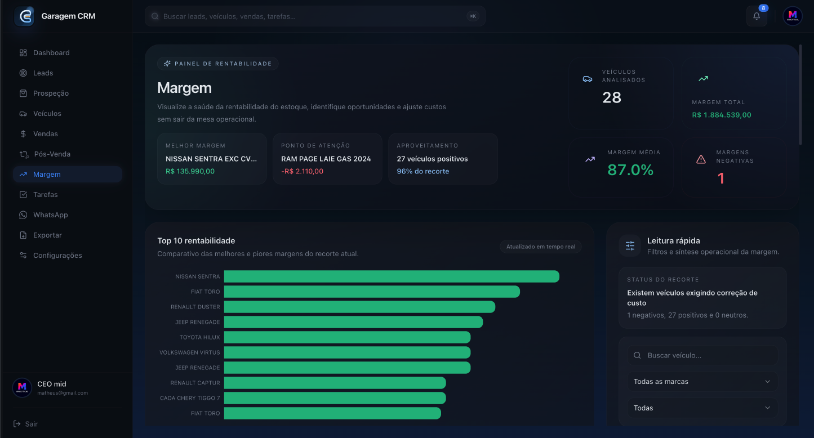Image resolution: width=814 pixels, height=438 pixels.
Task: Click the WhatsApp chat icon
Action: [23, 215]
